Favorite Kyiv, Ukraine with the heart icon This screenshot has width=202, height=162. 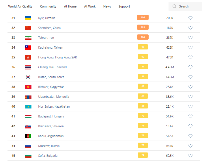190,18
